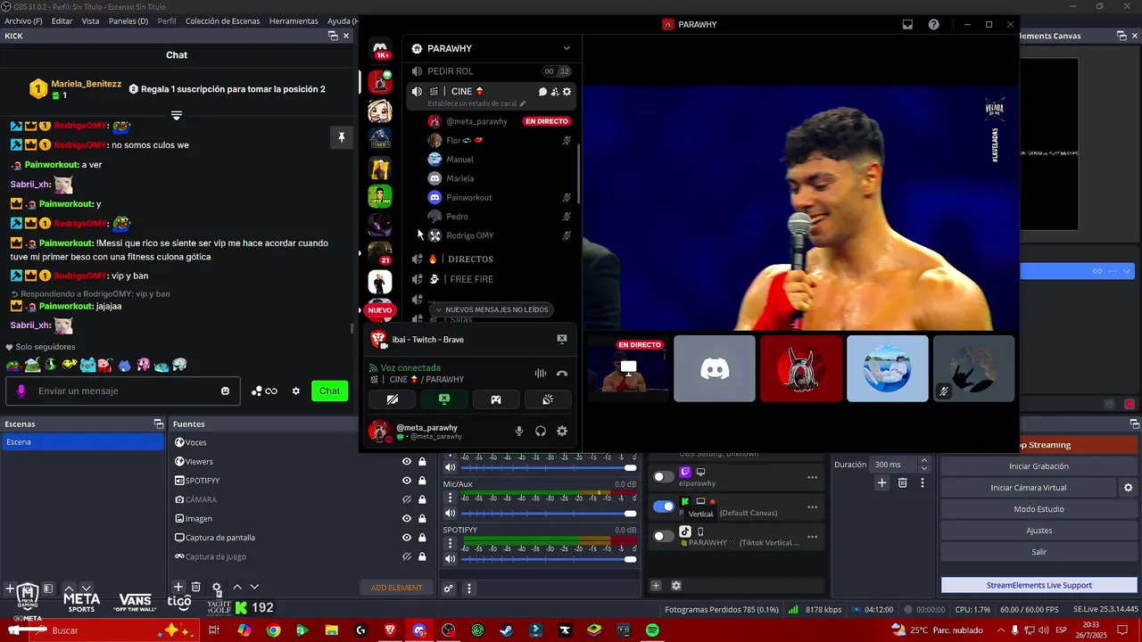Open Kick chat settings gear
1142x642 pixels.
pos(296,391)
